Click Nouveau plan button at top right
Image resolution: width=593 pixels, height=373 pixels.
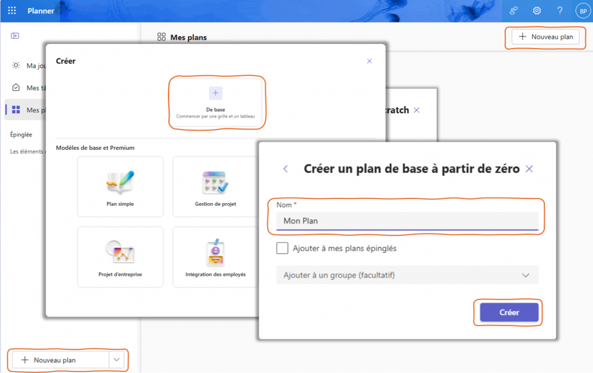pos(545,37)
